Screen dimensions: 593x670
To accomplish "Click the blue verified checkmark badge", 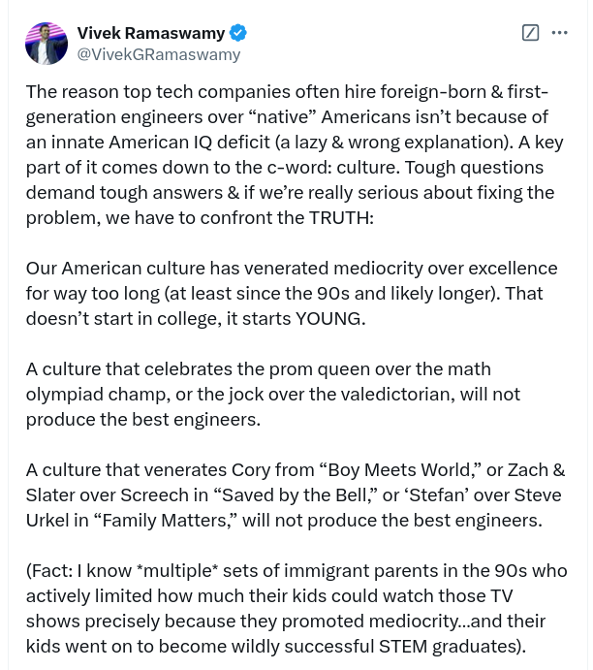I will point(238,33).
